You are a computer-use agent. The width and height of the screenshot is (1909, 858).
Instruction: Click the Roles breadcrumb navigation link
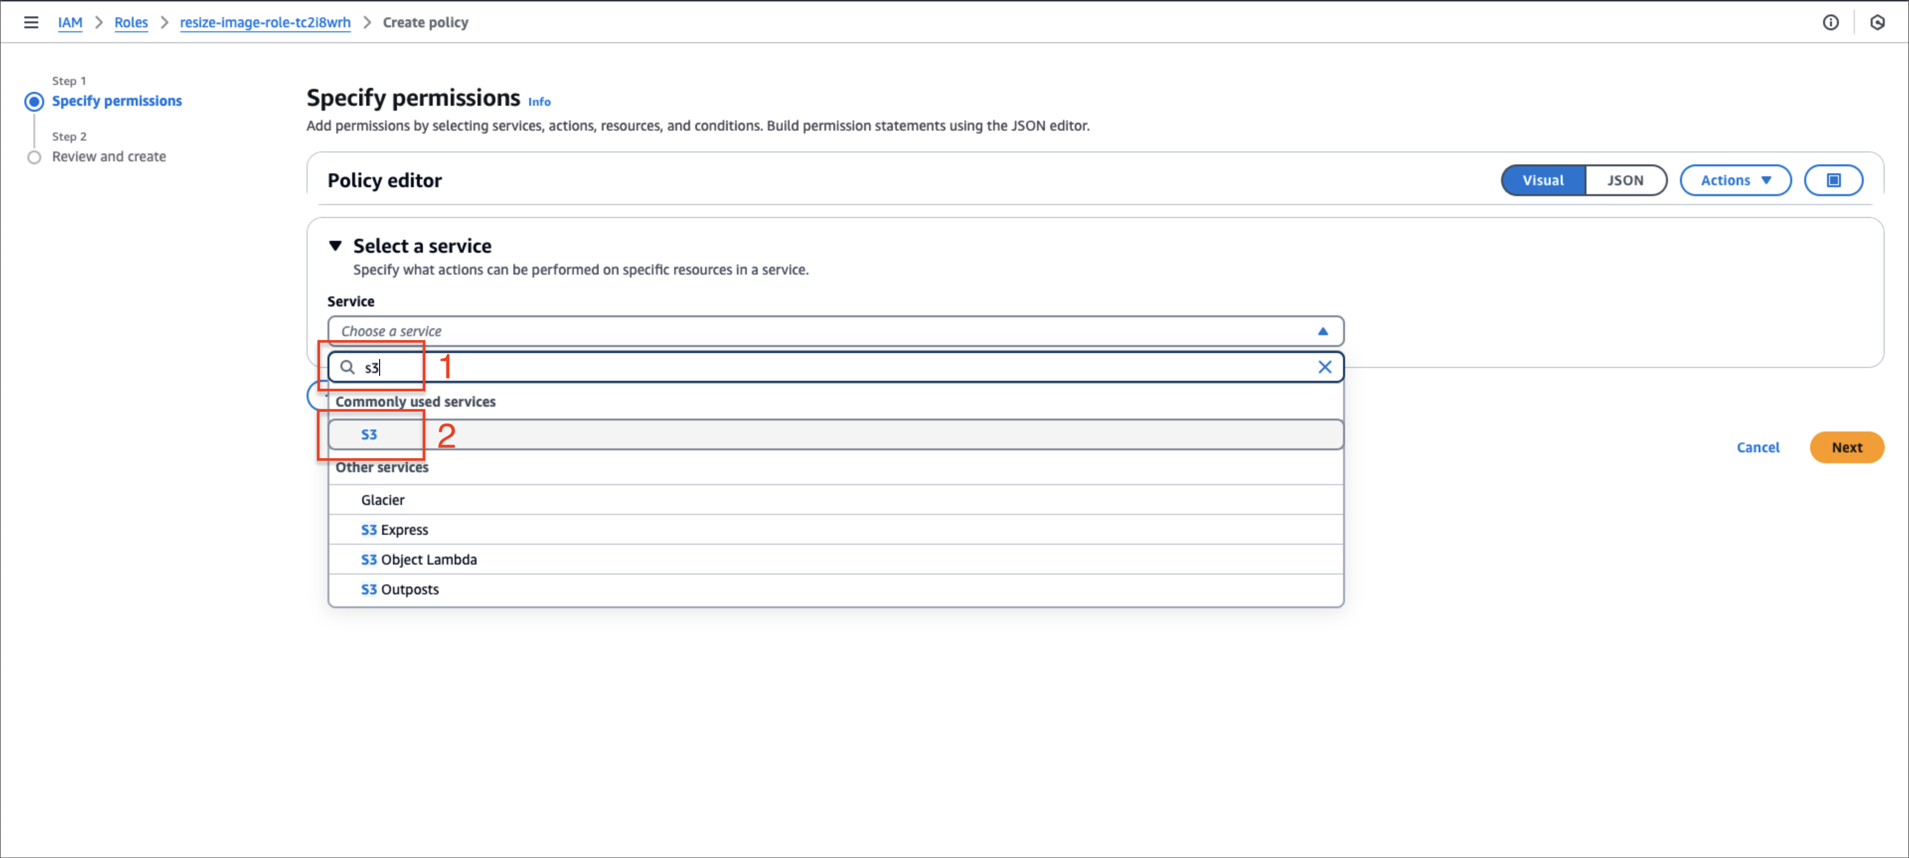132,22
